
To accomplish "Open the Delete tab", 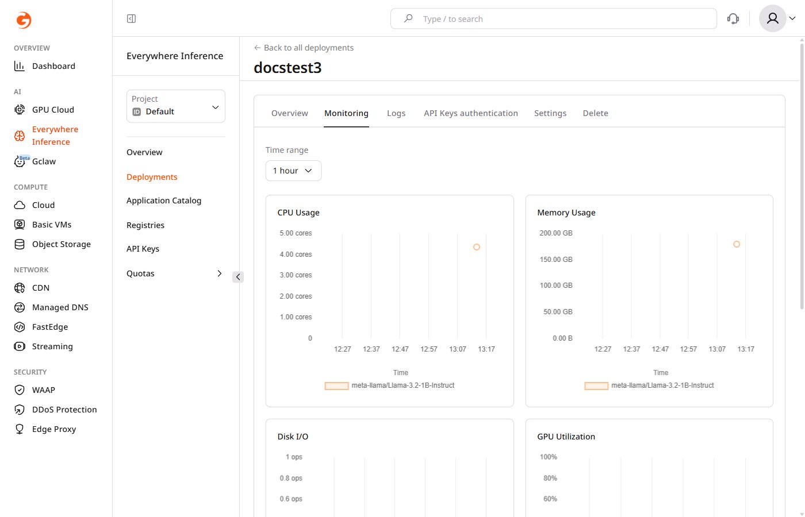I will tap(596, 113).
